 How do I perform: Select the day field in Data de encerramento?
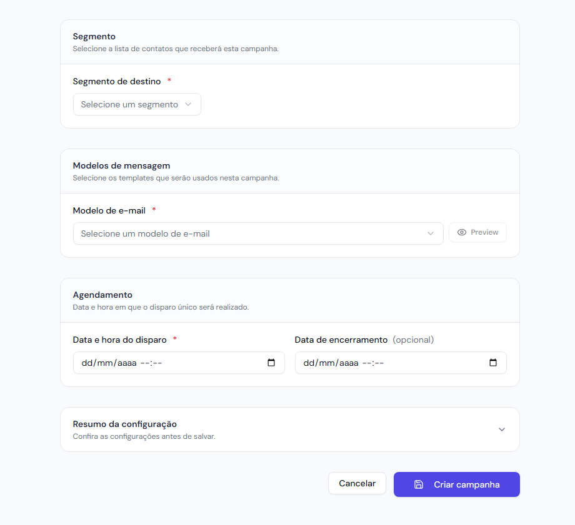(x=308, y=363)
